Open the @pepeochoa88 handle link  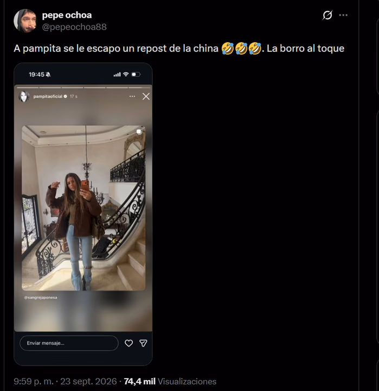[74, 27]
